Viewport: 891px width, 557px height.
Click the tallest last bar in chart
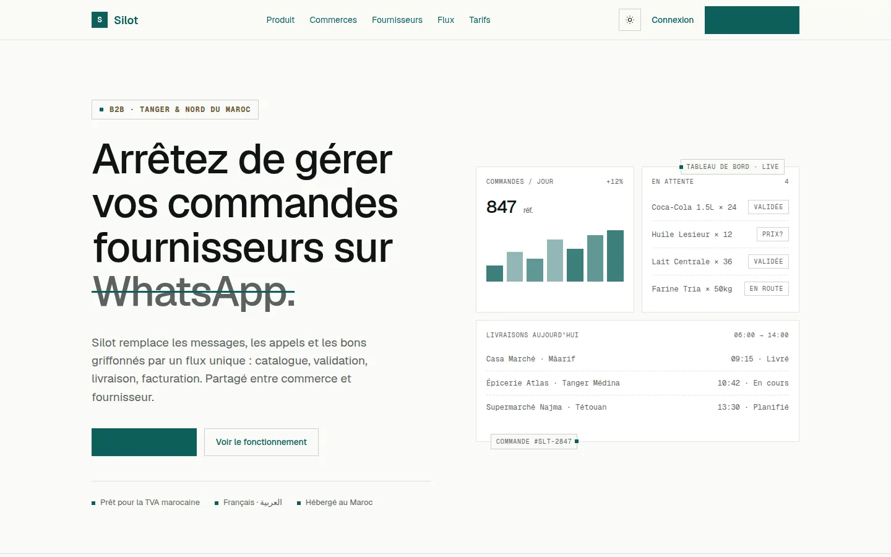coord(615,256)
